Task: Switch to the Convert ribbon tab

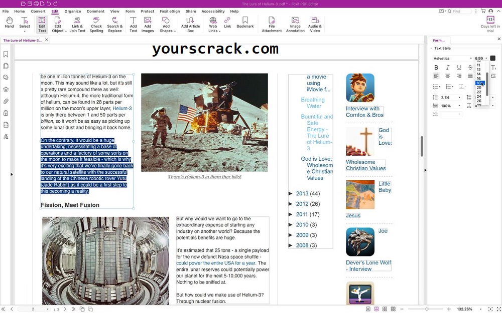Action: click(38, 11)
